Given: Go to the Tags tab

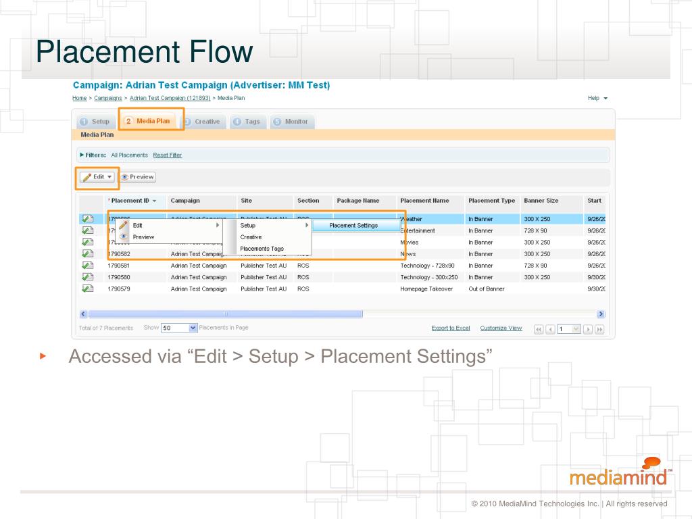Looking at the screenshot, I should (247, 122).
